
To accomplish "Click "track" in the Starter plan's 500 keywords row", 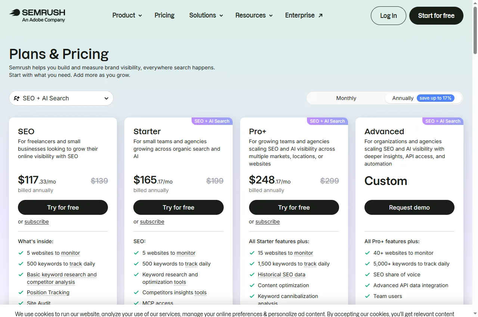I will (x=191, y=264).
